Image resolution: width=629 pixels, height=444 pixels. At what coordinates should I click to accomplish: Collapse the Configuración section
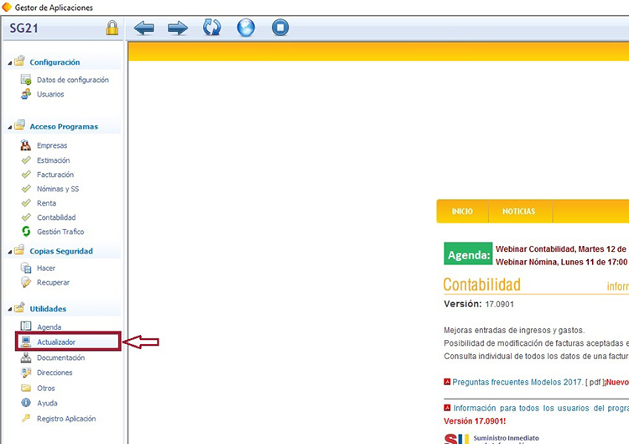[x=10, y=62]
